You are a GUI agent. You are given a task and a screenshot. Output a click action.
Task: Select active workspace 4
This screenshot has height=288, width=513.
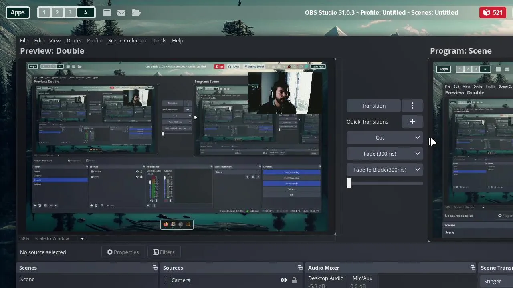tap(85, 12)
